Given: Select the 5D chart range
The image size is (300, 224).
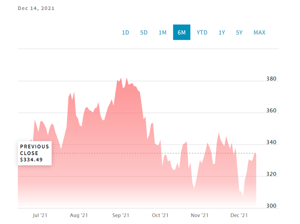Looking at the screenshot, I should pos(144,33).
